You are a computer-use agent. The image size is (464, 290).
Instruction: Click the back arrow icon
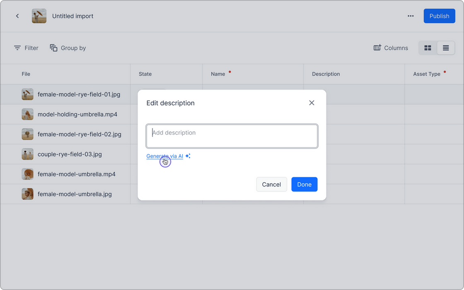click(x=17, y=16)
